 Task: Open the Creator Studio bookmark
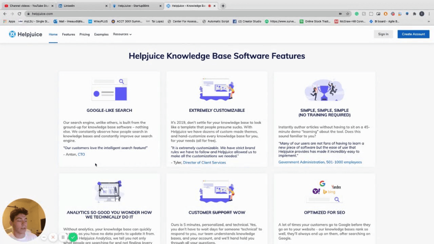click(x=247, y=21)
